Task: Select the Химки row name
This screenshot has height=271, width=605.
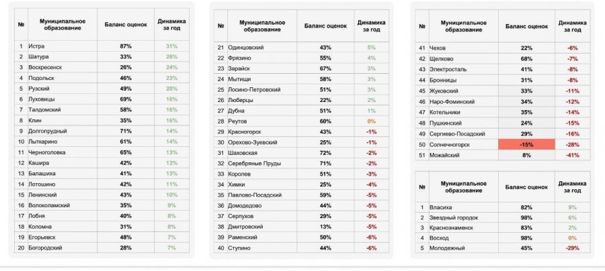Action: click(x=237, y=184)
